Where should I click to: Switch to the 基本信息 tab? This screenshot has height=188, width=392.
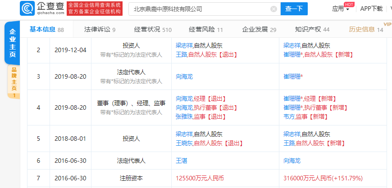47,30
